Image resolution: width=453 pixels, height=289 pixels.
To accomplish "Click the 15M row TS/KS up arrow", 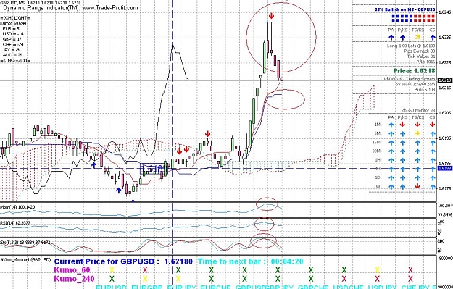I will [x=417, y=143].
